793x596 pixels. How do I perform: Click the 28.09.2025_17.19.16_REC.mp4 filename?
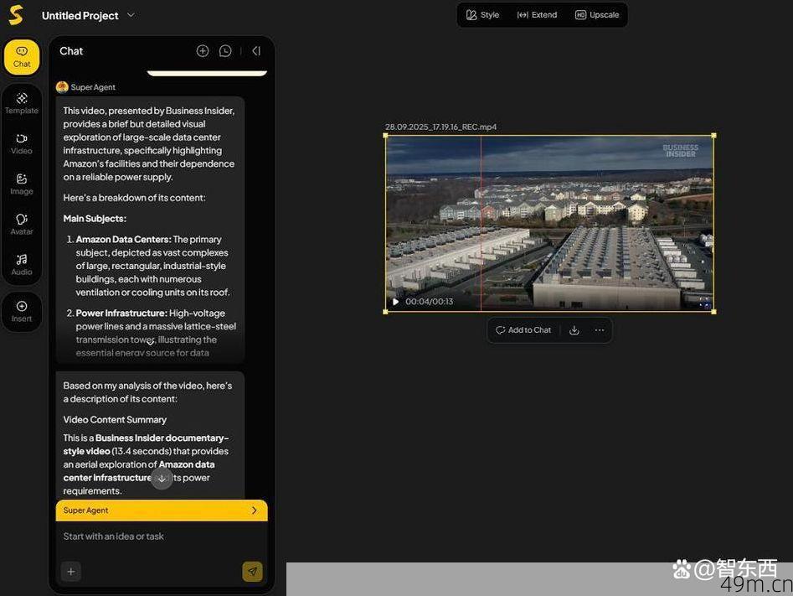440,127
